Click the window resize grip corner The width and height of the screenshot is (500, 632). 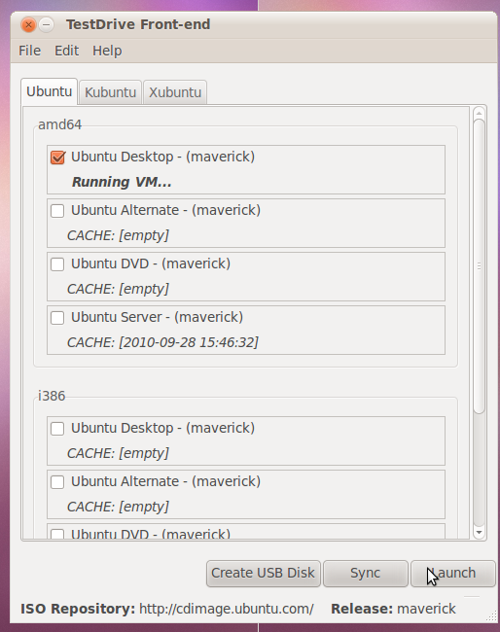(x=491, y=616)
